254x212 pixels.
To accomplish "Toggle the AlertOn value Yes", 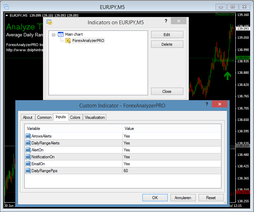I will (x=172, y=150).
